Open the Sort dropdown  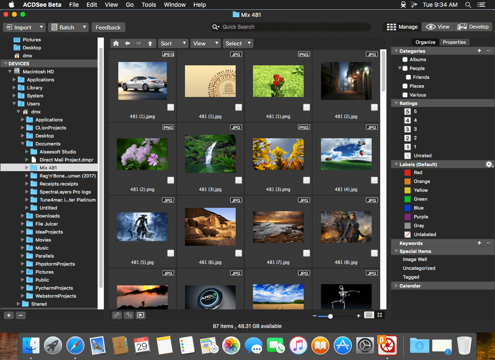174,43
